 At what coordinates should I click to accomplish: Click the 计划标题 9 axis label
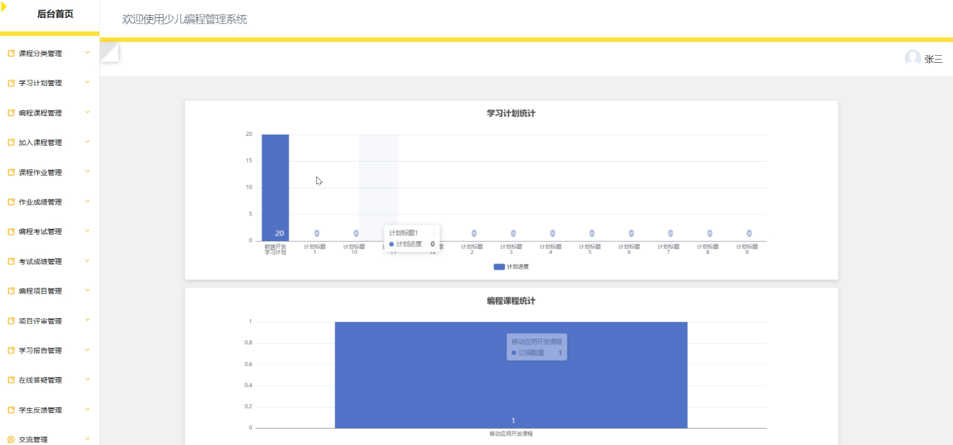pyautogui.click(x=747, y=249)
